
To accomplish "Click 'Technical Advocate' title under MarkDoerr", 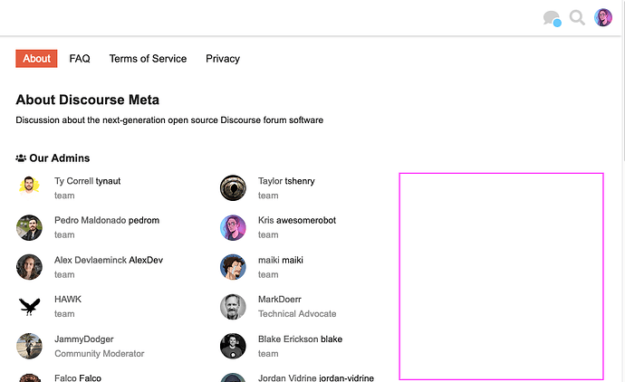I will coord(297,314).
